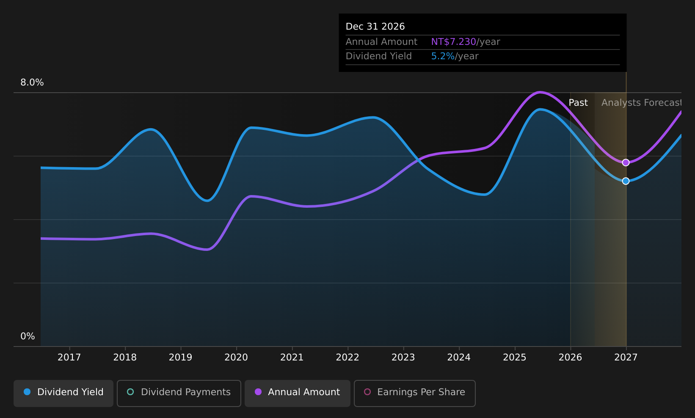This screenshot has width=695, height=418.
Task: Enable the Earnings Per Share series
Action: pyautogui.click(x=415, y=393)
